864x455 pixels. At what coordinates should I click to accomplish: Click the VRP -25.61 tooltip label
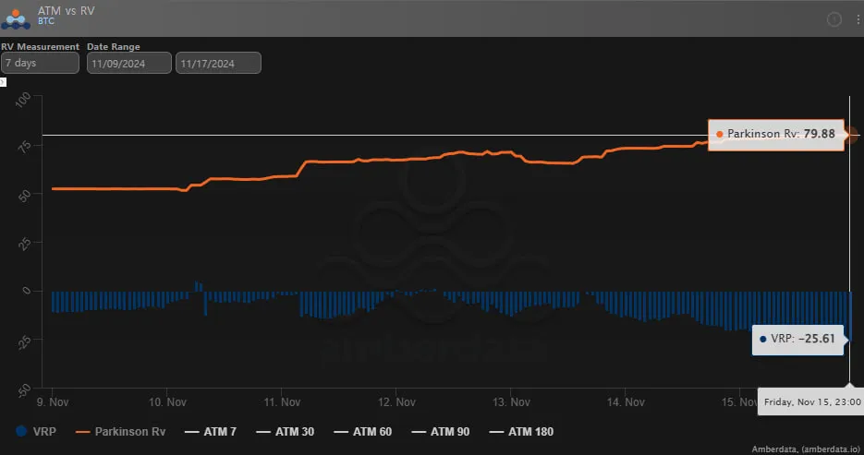click(797, 339)
